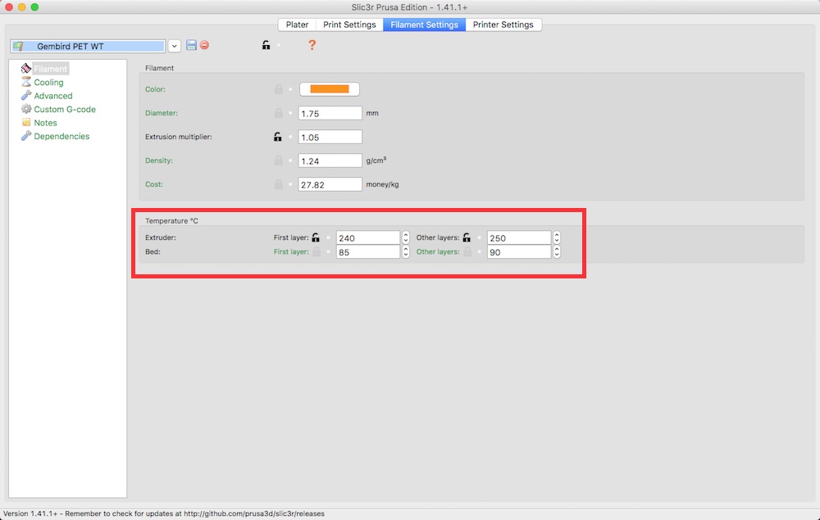Image resolution: width=820 pixels, height=520 pixels.
Task: Open the filament preset dropdown arrow
Action: [x=174, y=46]
